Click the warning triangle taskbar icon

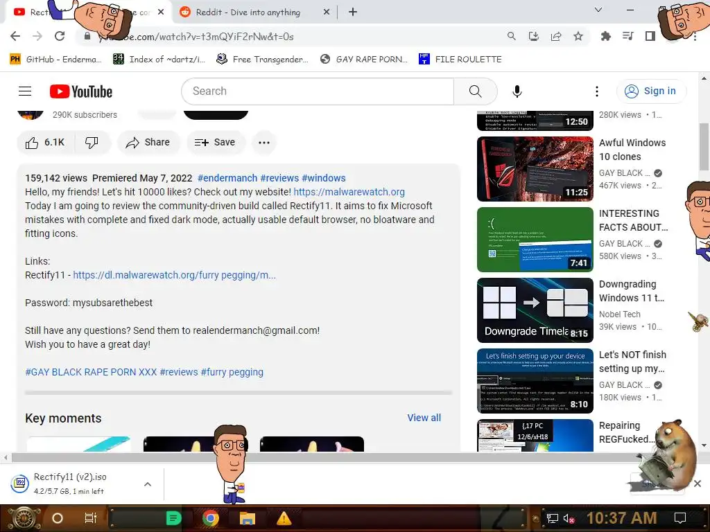pyautogui.click(x=284, y=518)
